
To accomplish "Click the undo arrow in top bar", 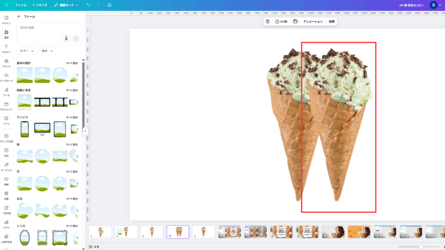I will click(89, 5).
